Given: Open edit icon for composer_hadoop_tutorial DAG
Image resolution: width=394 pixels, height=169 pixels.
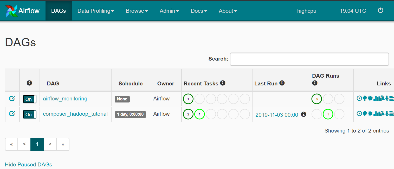Looking at the screenshot, I should [12, 114].
